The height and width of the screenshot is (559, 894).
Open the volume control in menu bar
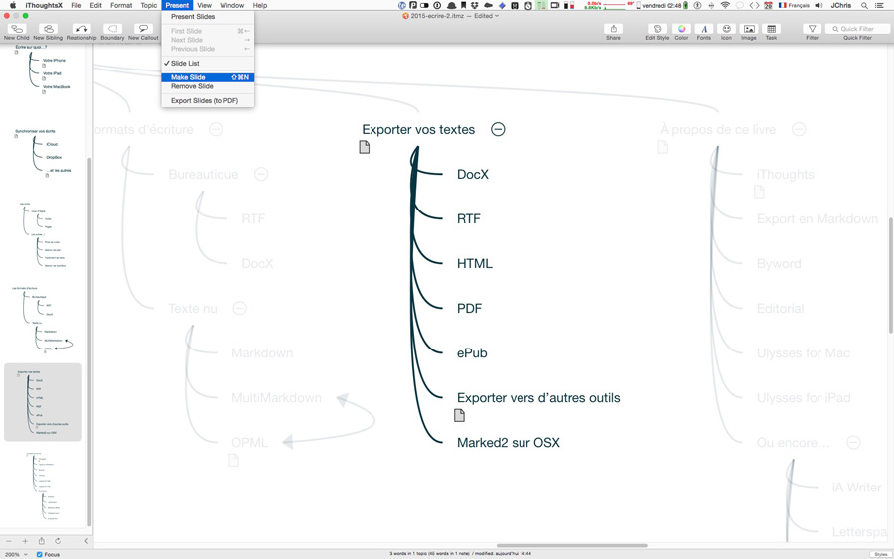click(819, 5)
